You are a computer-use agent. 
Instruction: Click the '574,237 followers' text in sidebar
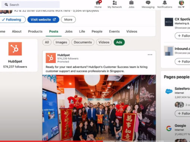(x=15, y=67)
